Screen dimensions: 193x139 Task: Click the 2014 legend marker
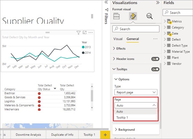click(83, 53)
